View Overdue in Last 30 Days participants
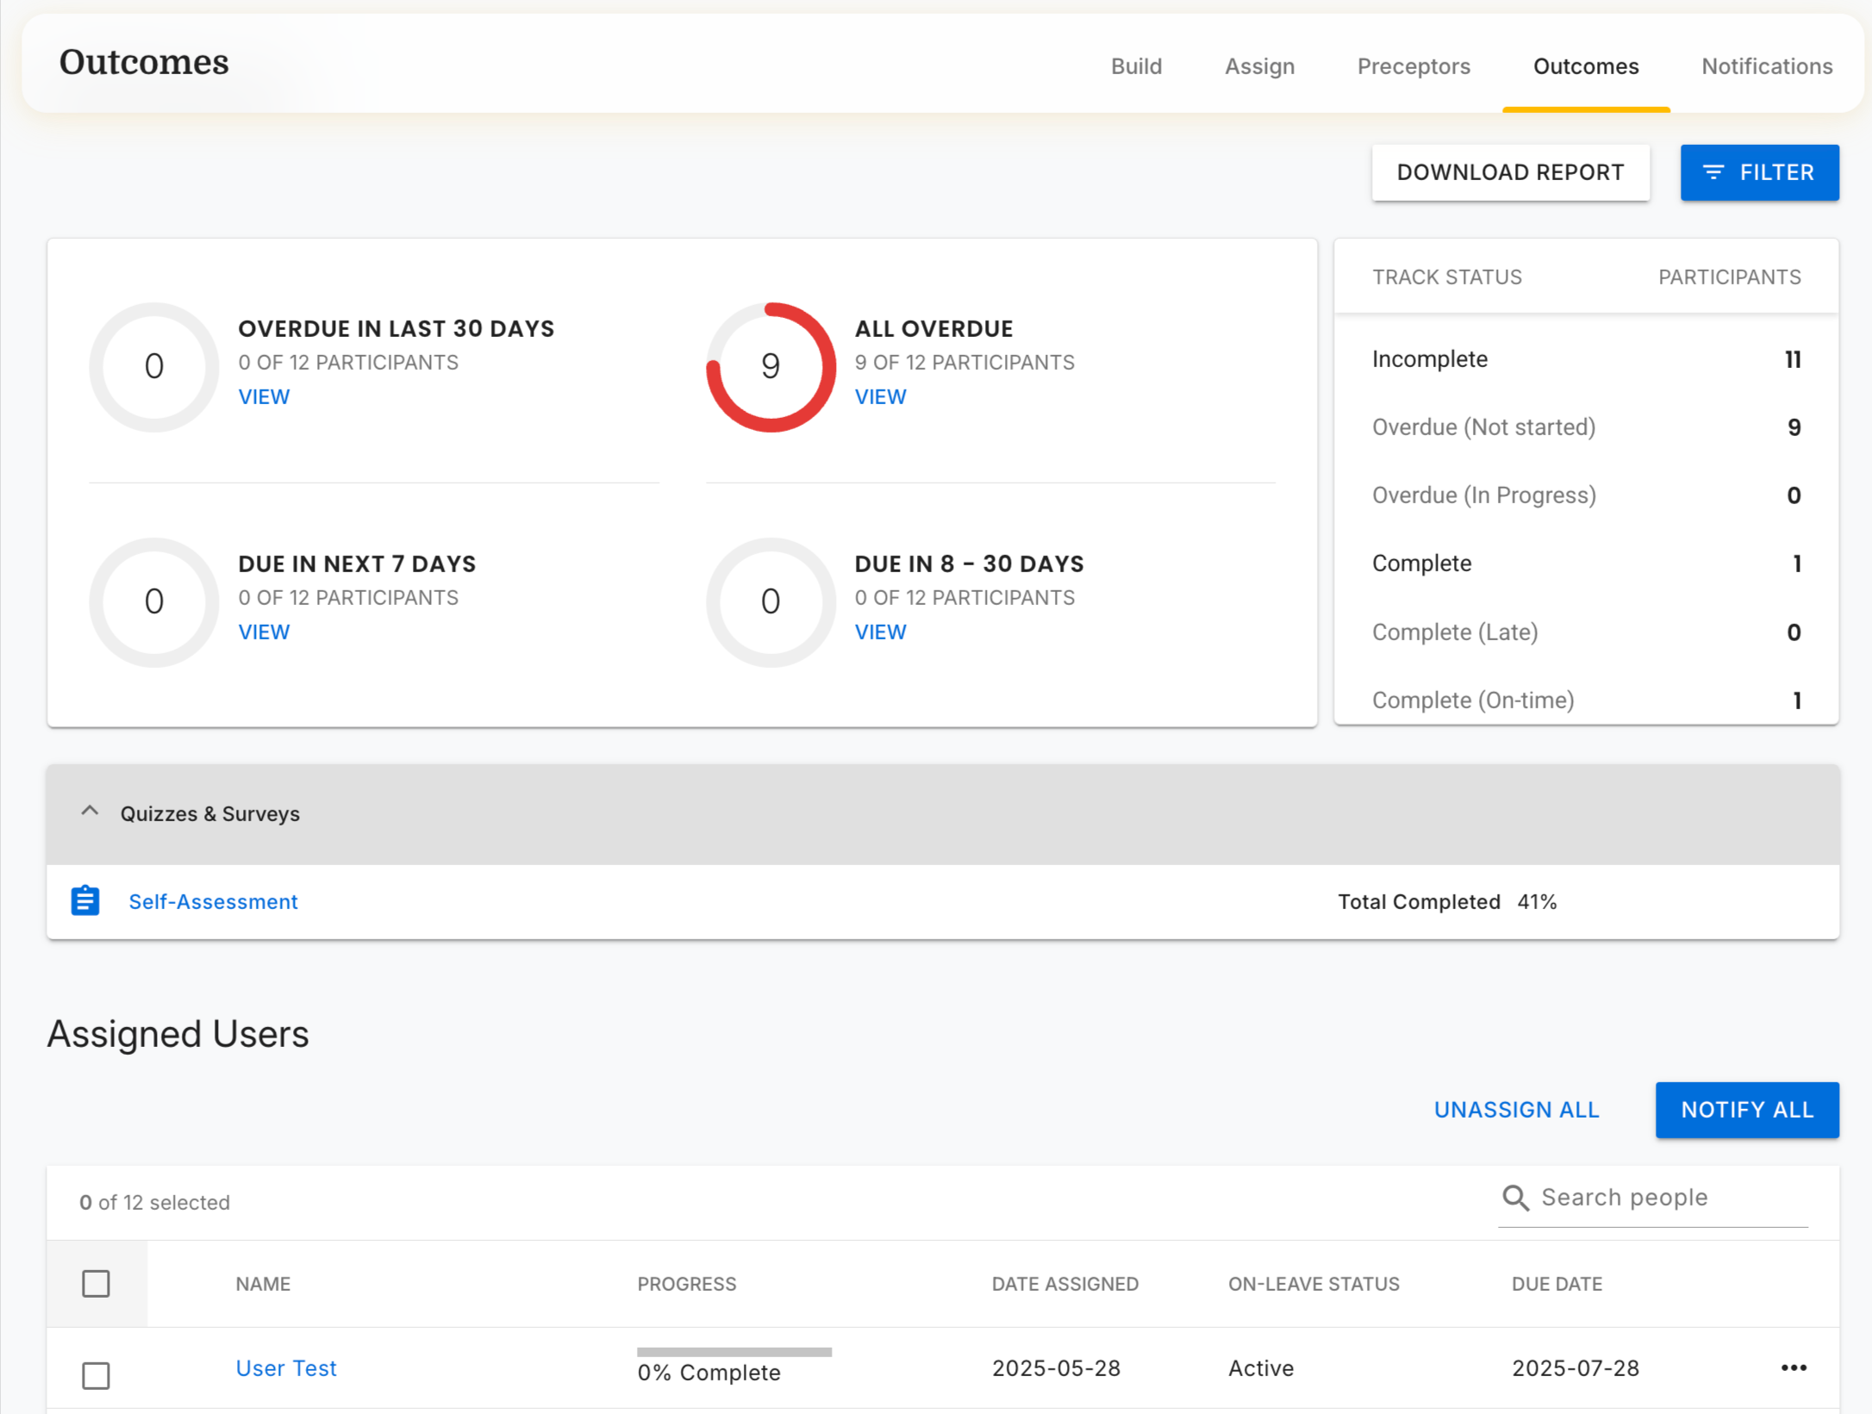The height and width of the screenshot is (1414, 1872). pos(264,396)
